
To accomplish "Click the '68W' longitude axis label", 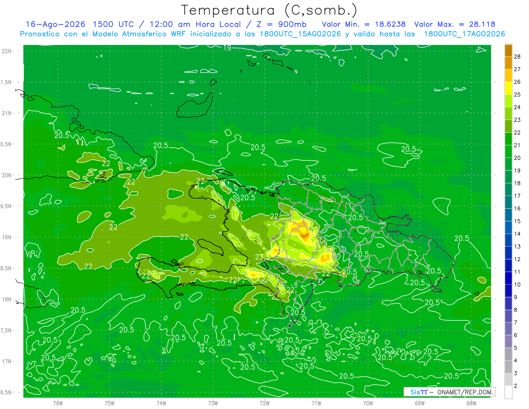I will 471,403.
